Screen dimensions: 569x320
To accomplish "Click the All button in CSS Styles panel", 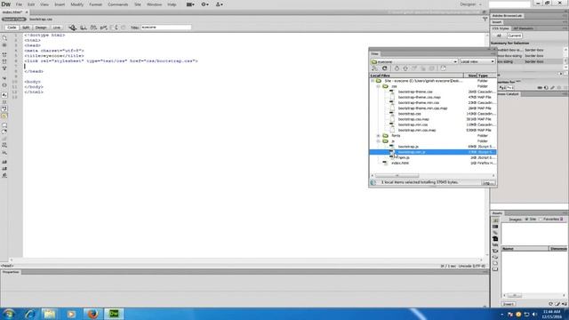I will click(499, 36).
